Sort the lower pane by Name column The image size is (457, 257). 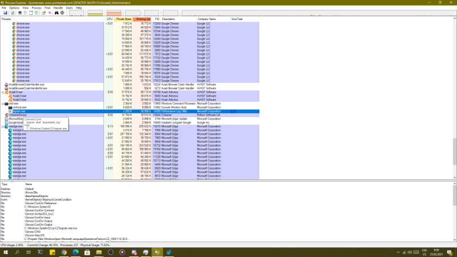pos(78,184)
